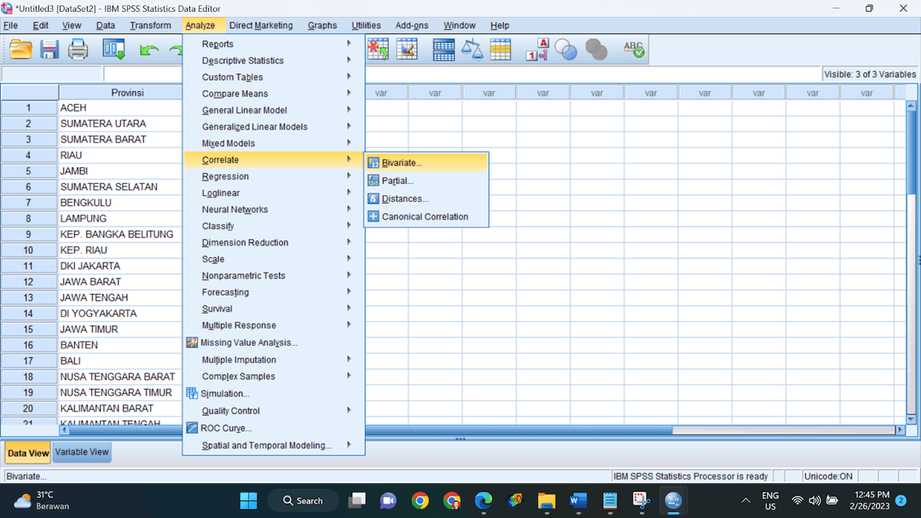921x518 pixels.
Task: Open the Direct Marketing menu
Action: click(x=261, y=26)
